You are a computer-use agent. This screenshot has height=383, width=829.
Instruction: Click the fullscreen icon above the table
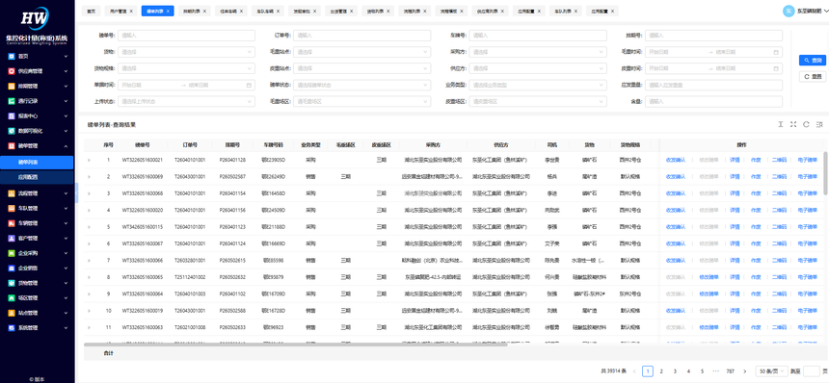pyautogui.click(x=793, y=124)
